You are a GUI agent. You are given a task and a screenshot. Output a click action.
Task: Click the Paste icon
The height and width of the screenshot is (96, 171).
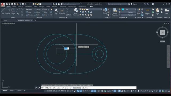[157, 11]
